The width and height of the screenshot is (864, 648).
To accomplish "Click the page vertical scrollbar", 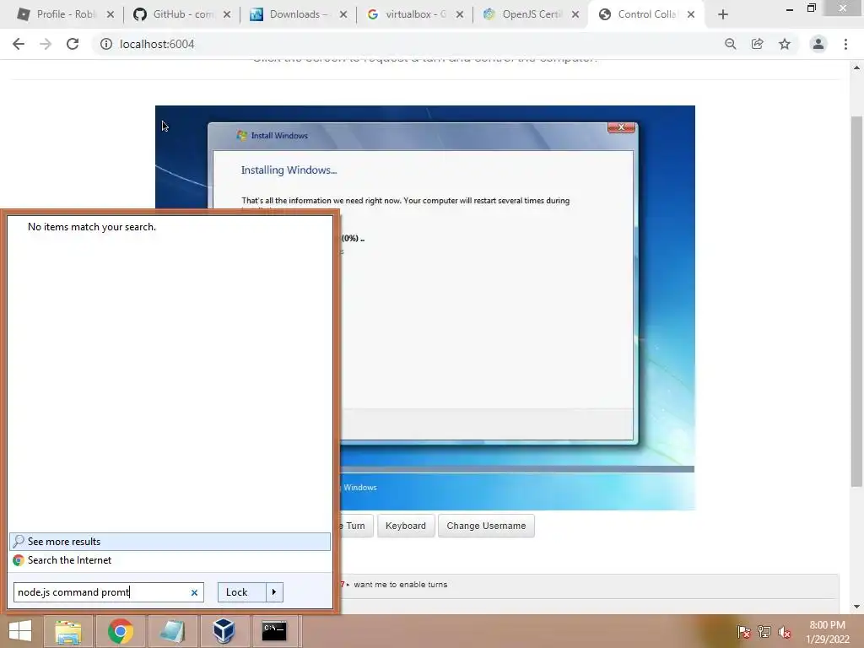I will tap(856, 301).
